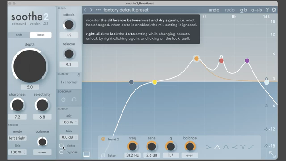
Task: Click the sharpness knob
Action: pyautogui.click(x=17, y=106)
